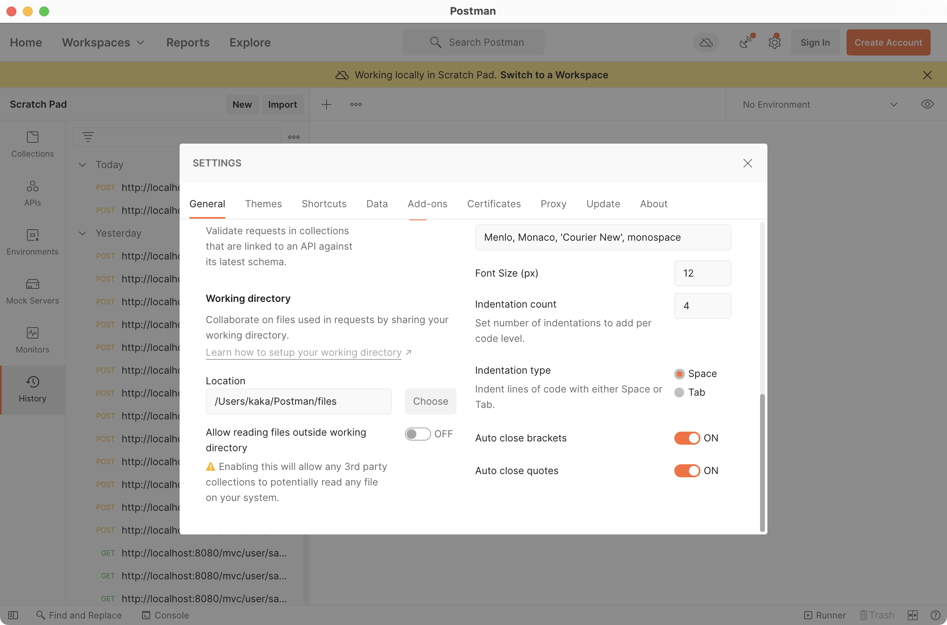Open the Mock Servers sidebar icon
The image size is (947, 625).
[x=32, y=290]
